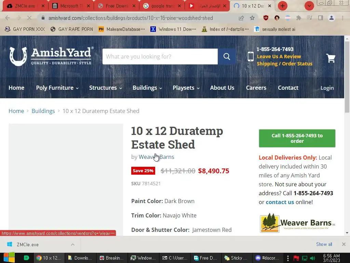
Task: Open the green chat app taskbar icon
Action: [26, 258]
